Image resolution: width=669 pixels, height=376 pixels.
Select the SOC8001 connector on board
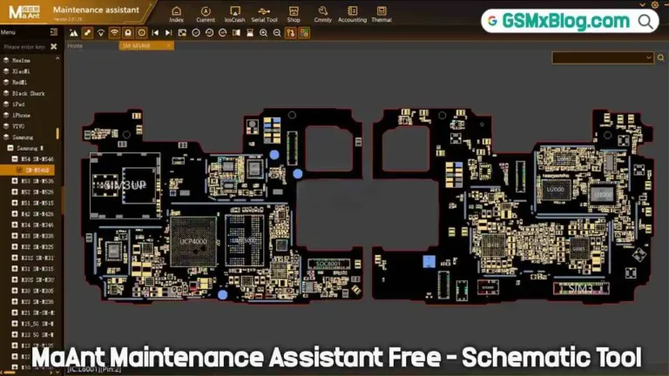point(328,264)
